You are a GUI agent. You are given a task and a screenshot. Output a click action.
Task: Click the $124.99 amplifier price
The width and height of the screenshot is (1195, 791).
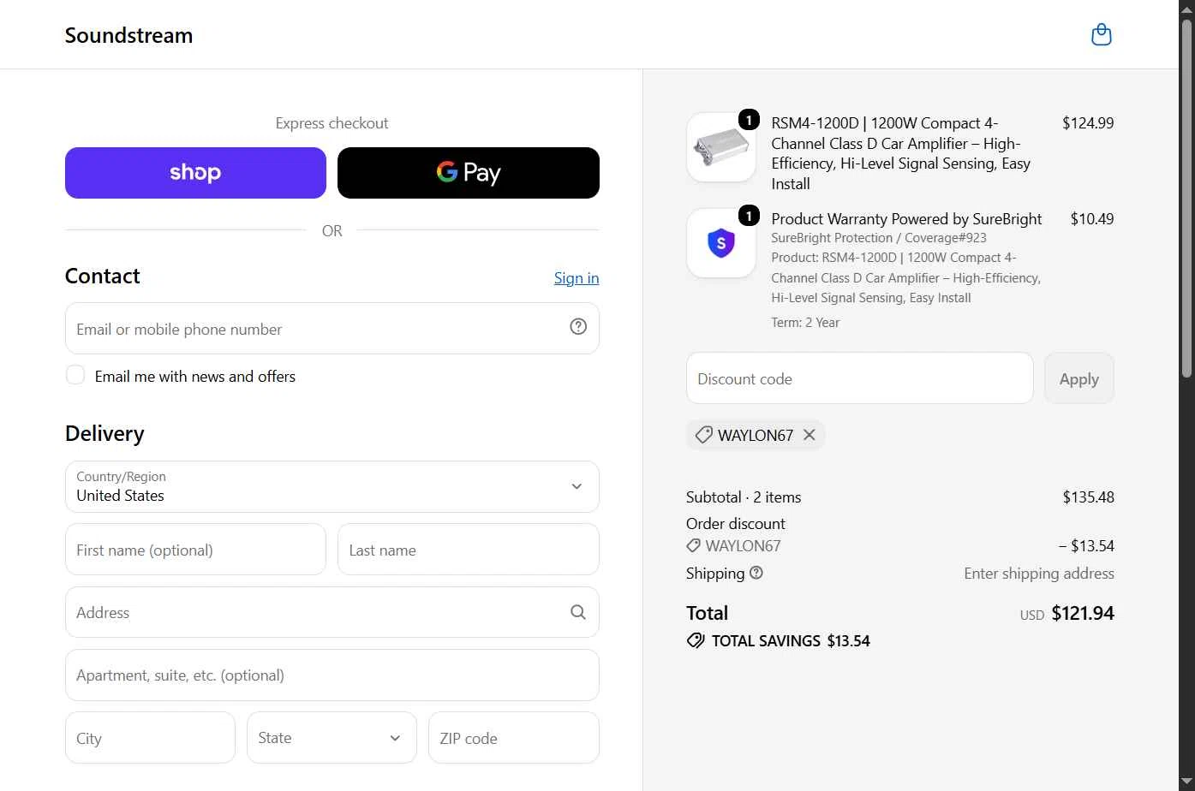[x=1088, y=123]
